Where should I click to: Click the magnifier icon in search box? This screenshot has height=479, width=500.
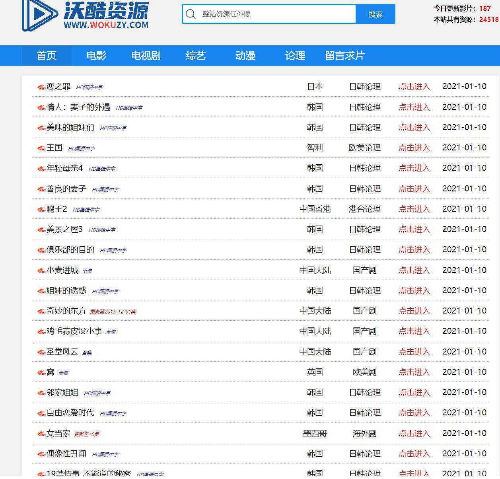point(191,14)
